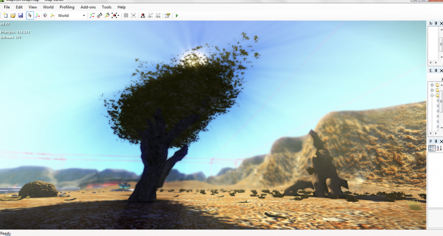Toggle the snap-to-grid icon in toolbar
Viewport: 443px width, 236px height.
[126, 16]
